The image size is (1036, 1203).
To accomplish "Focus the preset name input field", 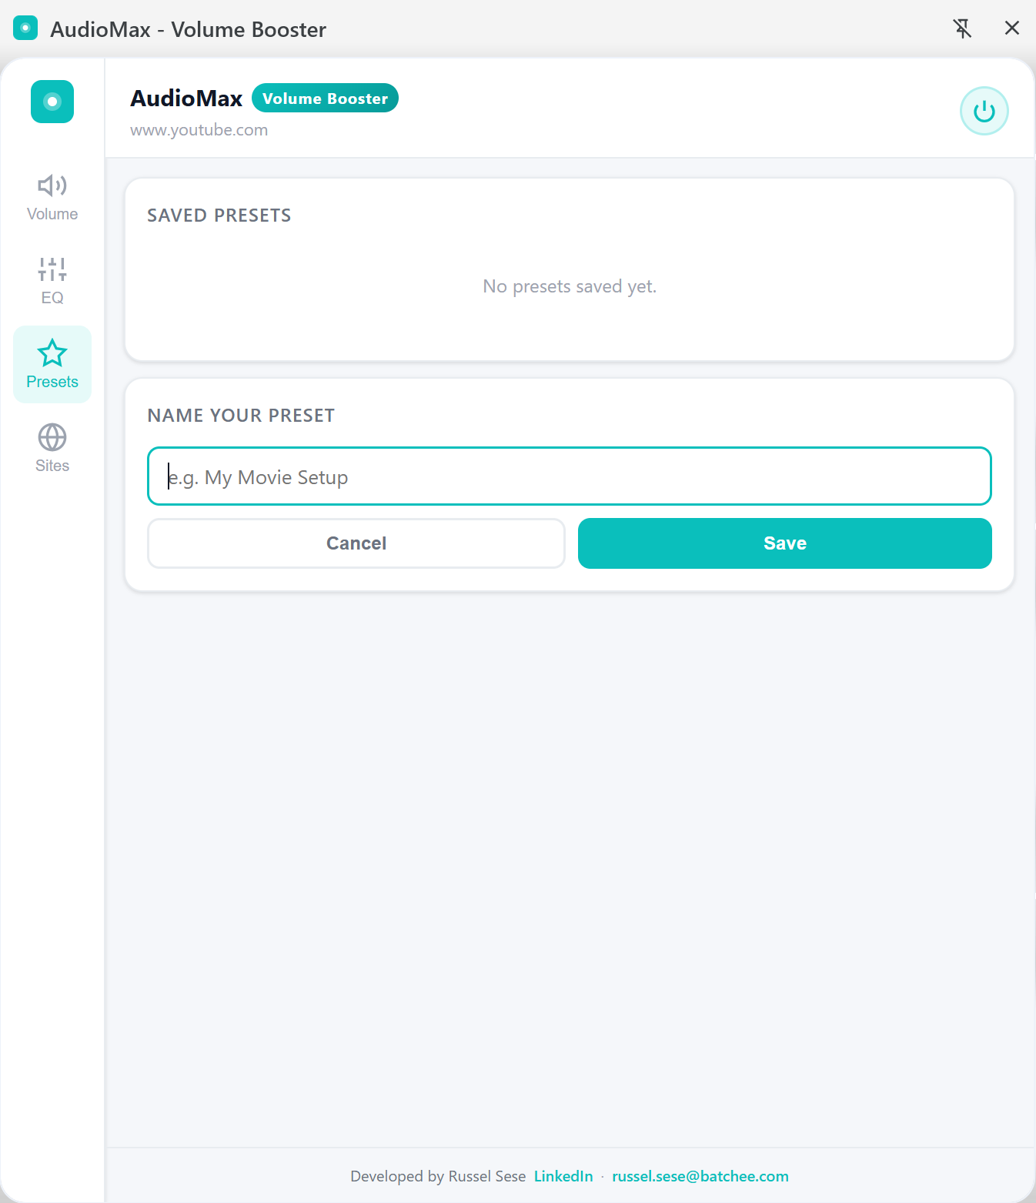I will (569, 476).
